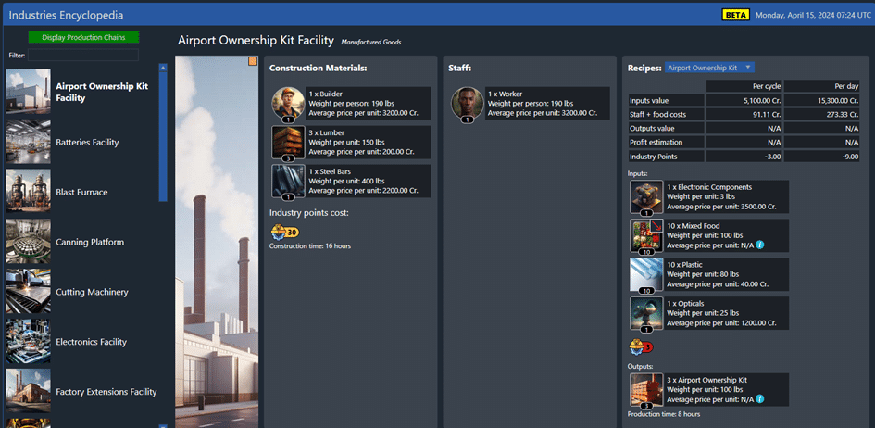Click the info icon next to Airport Ownership Kit price

pos(759,399)
